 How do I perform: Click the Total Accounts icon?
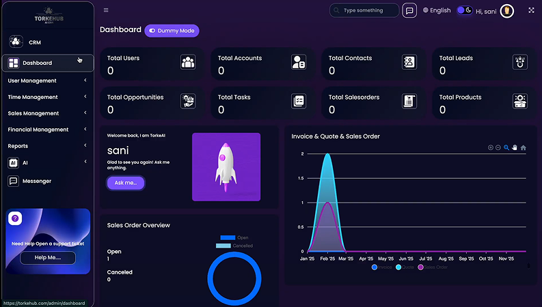[x=299, y=62]
